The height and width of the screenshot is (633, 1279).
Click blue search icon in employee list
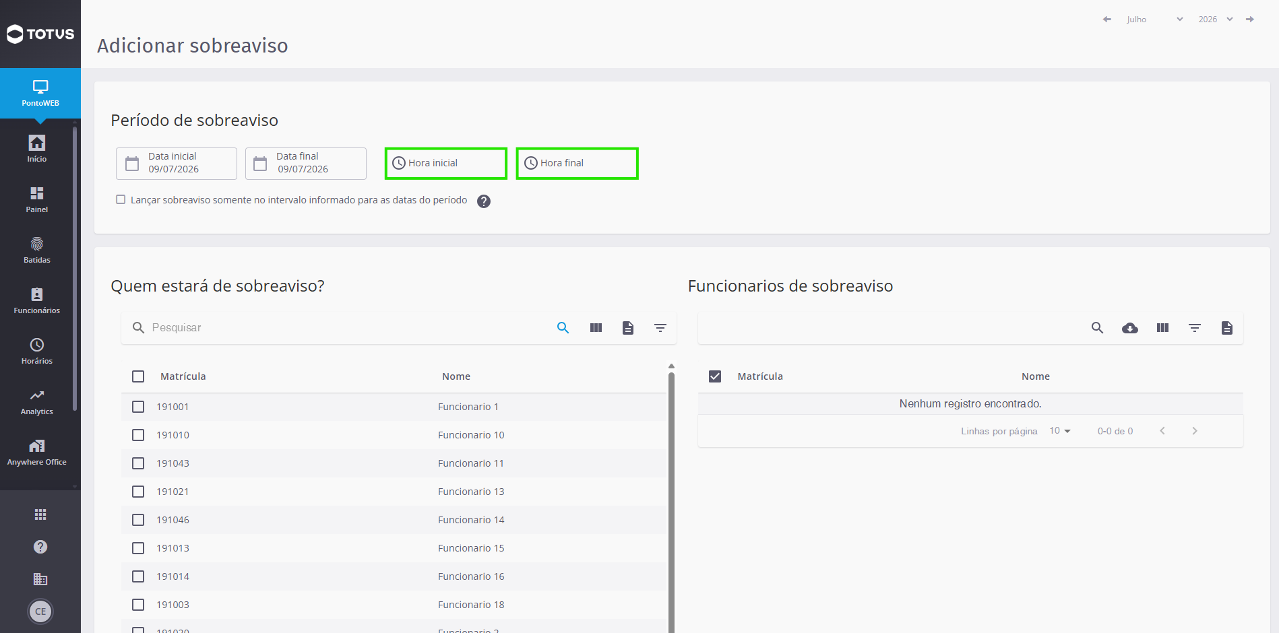563,328
